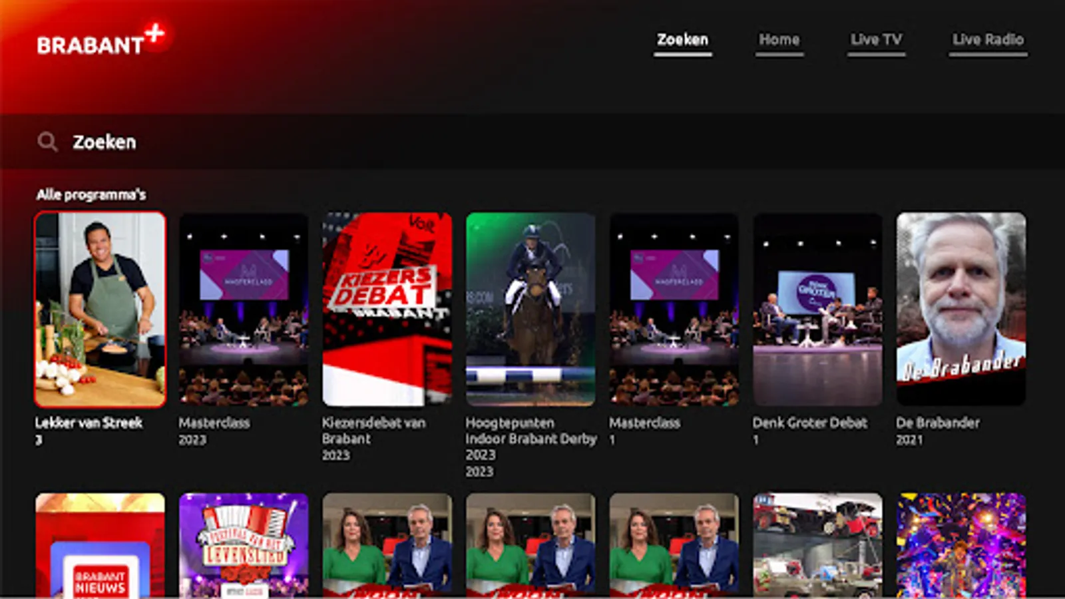This screenshot has height=599, width=1065.
Task: Focus the Zoeken search input field
Action: coord(532,142)
